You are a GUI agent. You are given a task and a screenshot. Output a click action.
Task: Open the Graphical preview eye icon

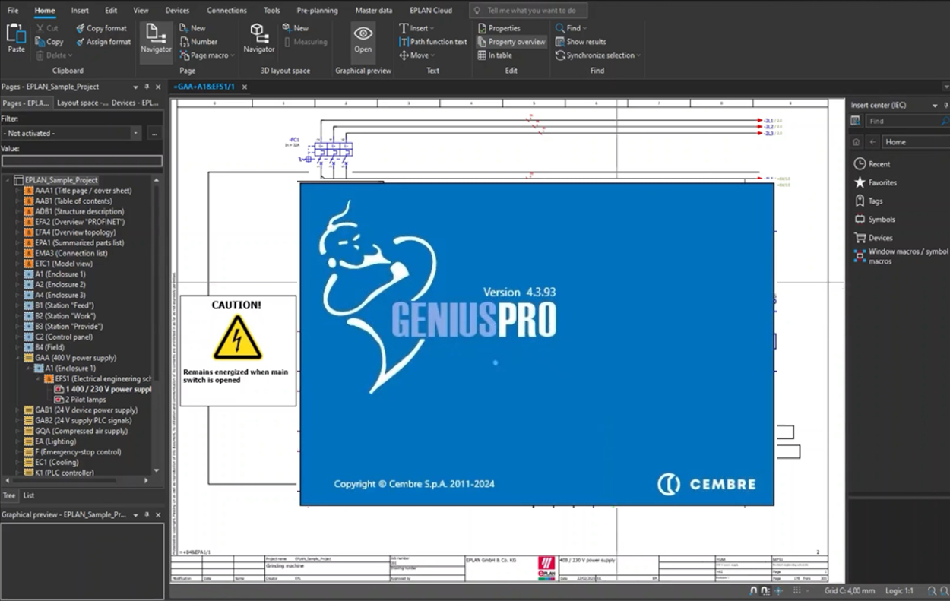(363, 34)
